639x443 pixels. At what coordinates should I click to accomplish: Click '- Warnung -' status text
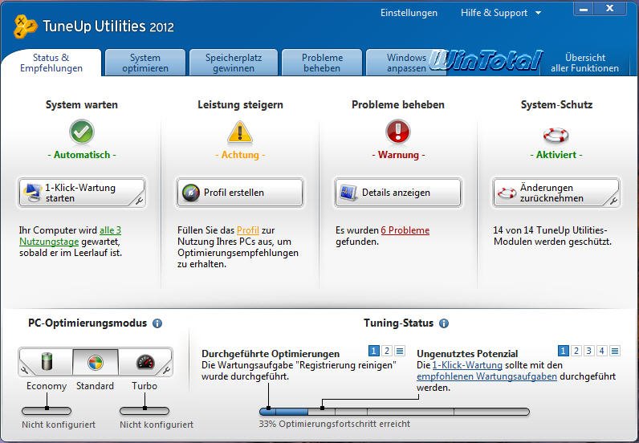398,155
